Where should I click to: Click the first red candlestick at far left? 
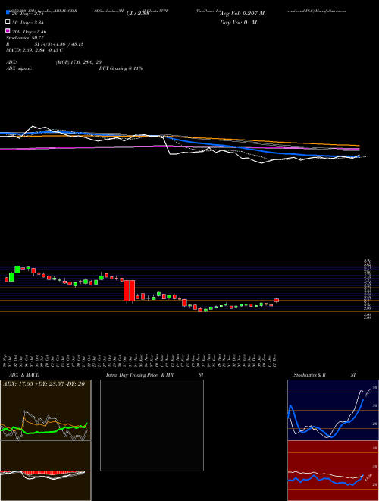pos(6,279)
